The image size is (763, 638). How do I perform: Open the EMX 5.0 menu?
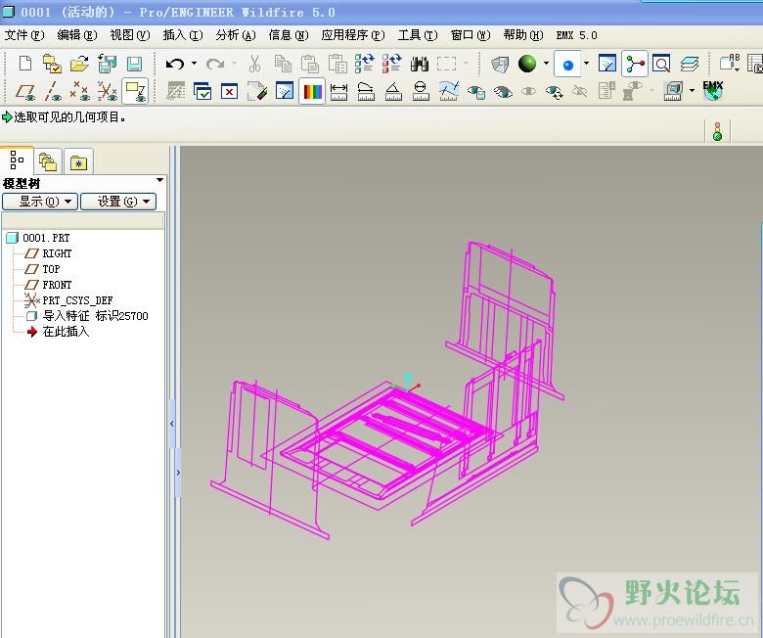pos(576,35)
